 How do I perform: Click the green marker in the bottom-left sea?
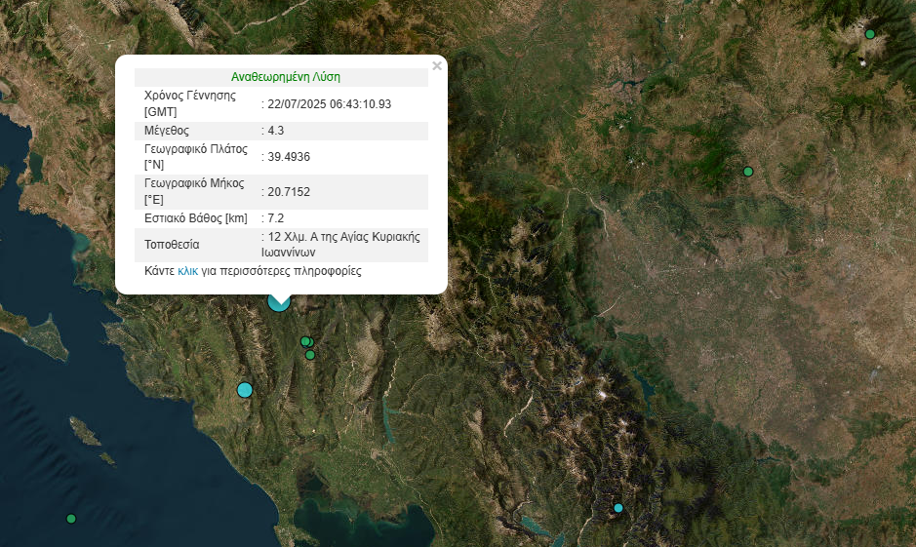tap(71, 519)
